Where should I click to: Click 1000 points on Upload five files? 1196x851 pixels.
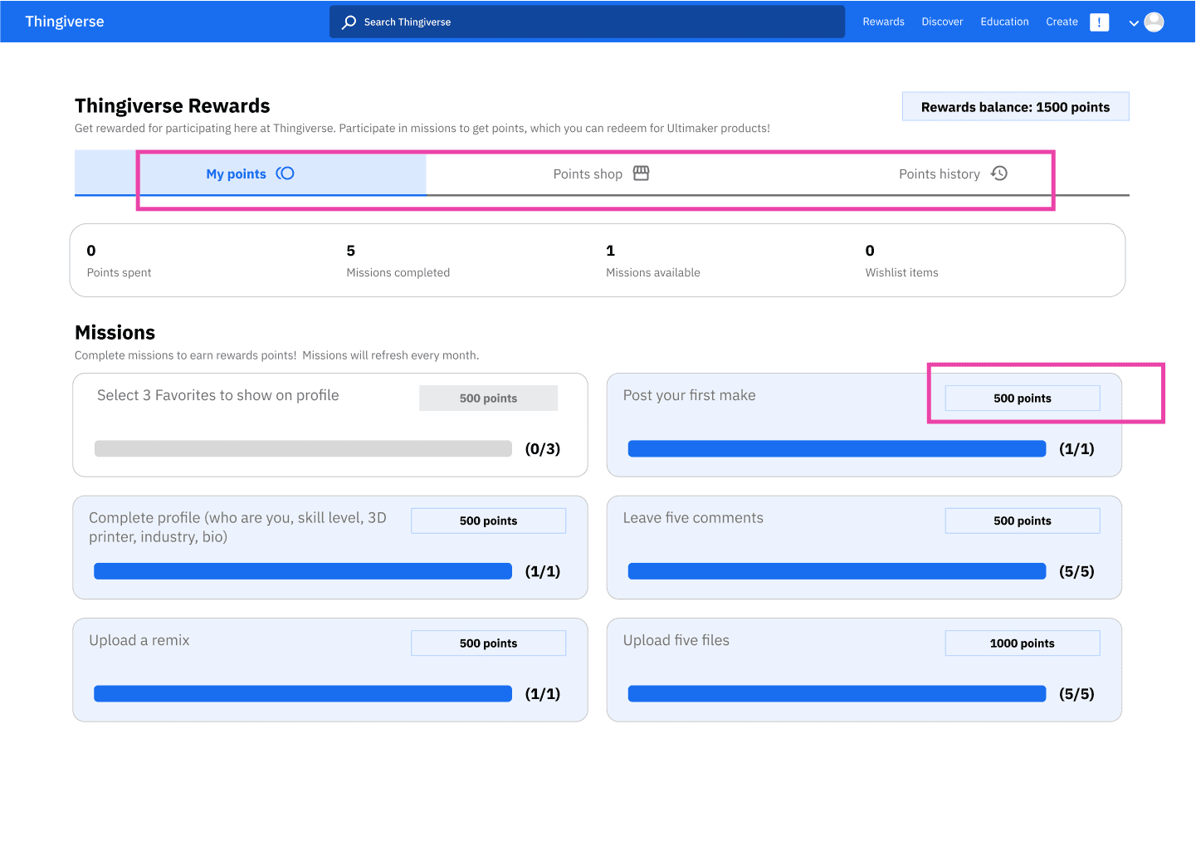1023,643
